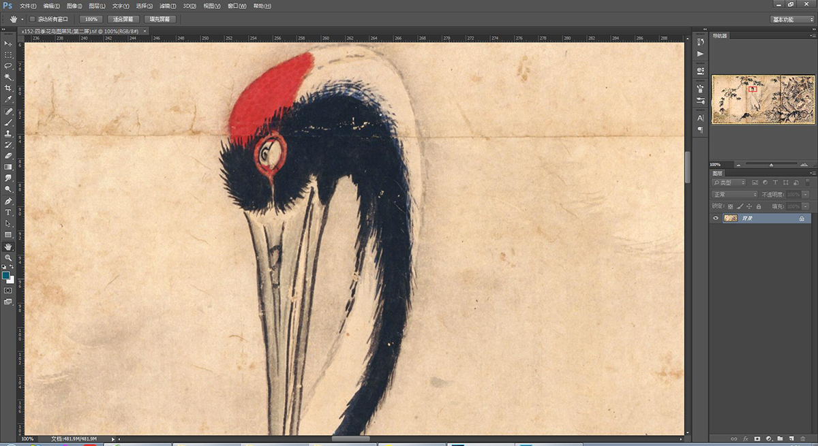Open the blend mode 正常 dropdown

coord(735,195)
